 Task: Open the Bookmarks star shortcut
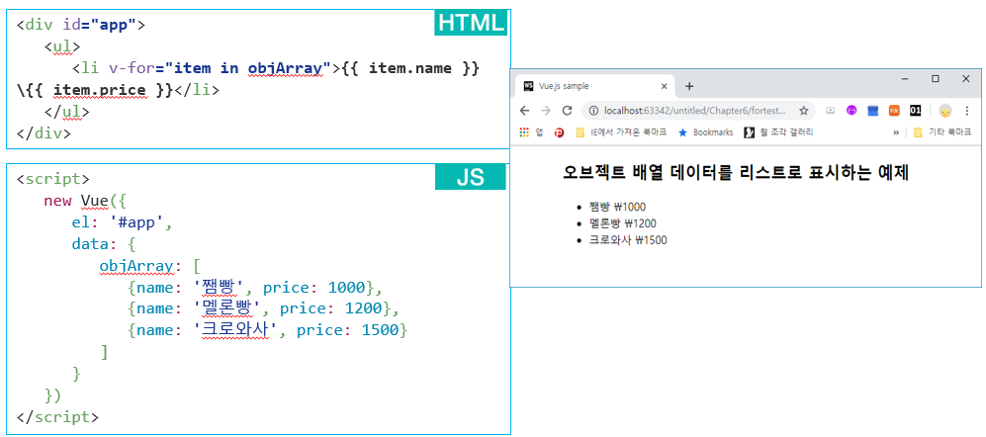(x=705, y=132)
